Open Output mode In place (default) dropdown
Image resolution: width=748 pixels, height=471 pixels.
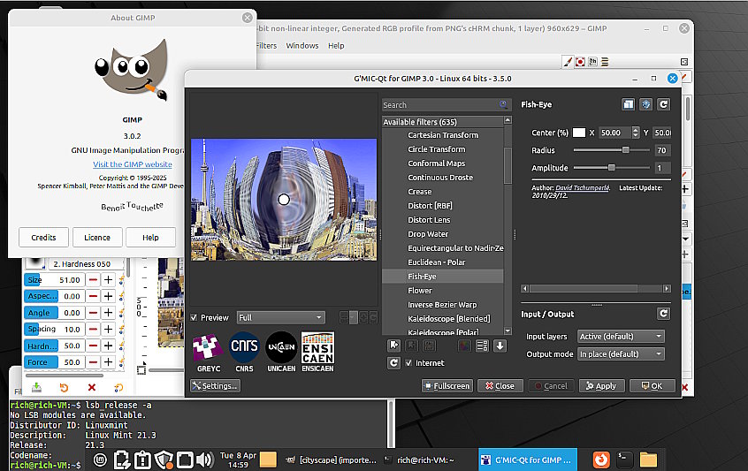[621, 354]
